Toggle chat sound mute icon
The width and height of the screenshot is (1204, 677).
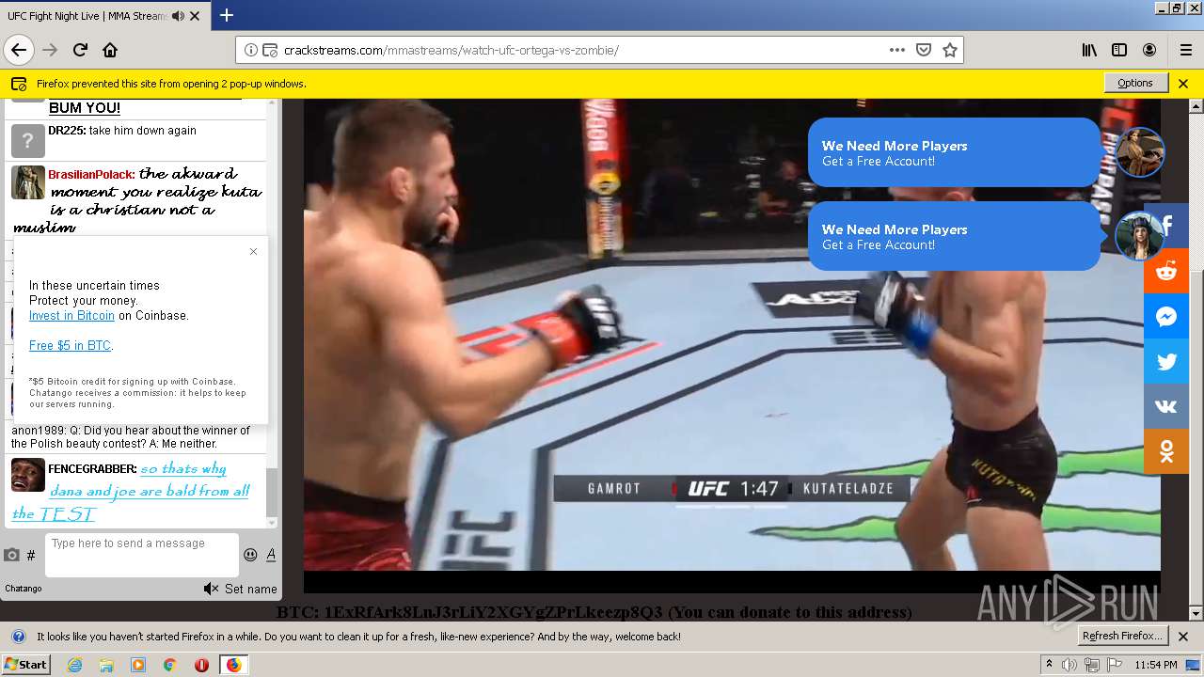click(211, 589)
